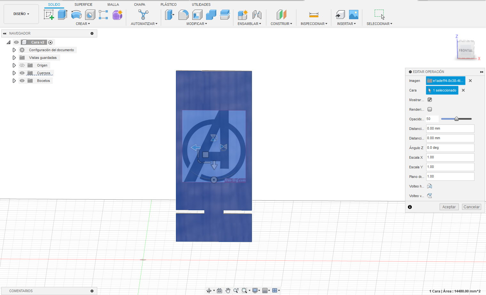Viewport: 486px width, 295px height.
Task: Expand the Cuerpos tree node
Action: (14, 73)
